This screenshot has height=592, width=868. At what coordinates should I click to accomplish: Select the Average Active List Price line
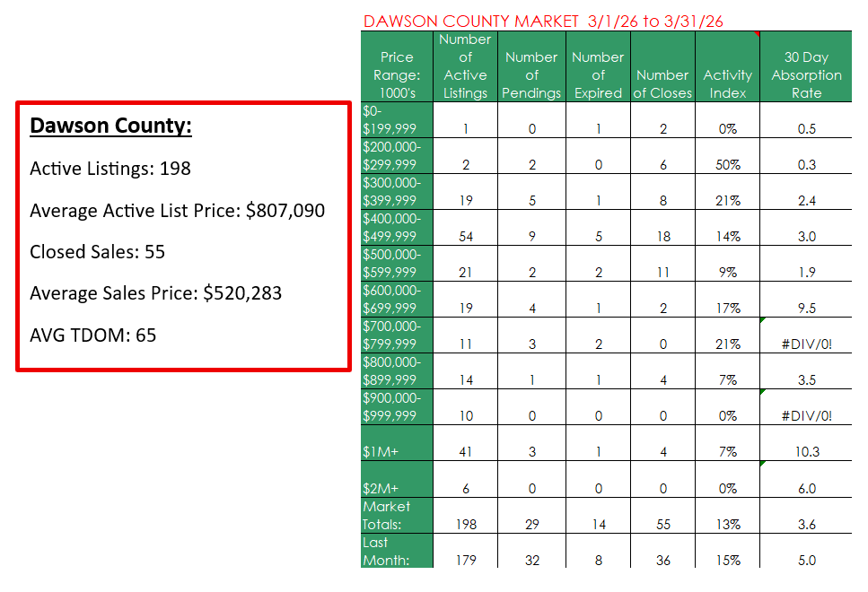point(177,211)
